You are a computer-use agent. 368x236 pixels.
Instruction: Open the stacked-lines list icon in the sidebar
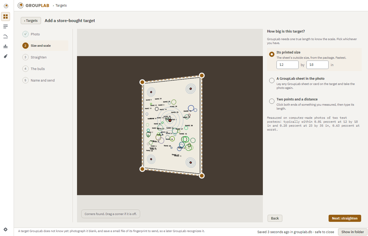[6, 26]
